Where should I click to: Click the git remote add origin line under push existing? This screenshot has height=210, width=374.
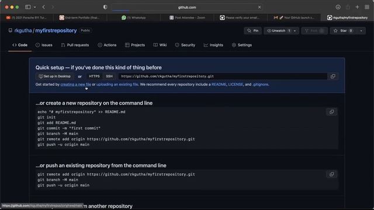(116, 174)
